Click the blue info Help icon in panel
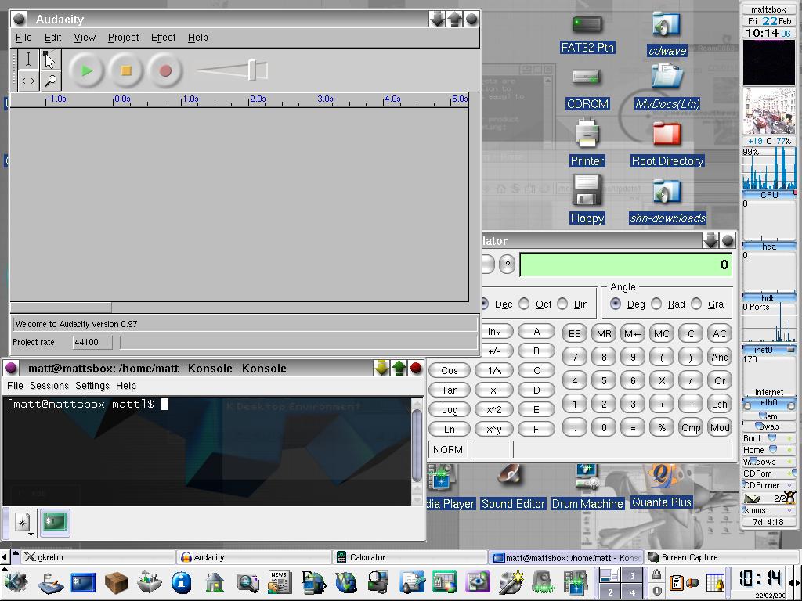Screen dimensions: 802x601 coord(181,582)
